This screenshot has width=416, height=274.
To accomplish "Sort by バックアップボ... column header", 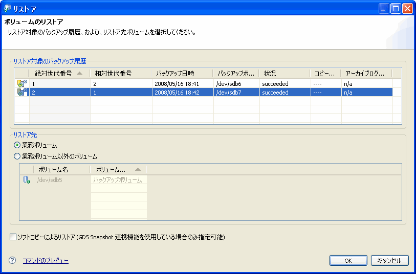I will [x=236, y=74].
